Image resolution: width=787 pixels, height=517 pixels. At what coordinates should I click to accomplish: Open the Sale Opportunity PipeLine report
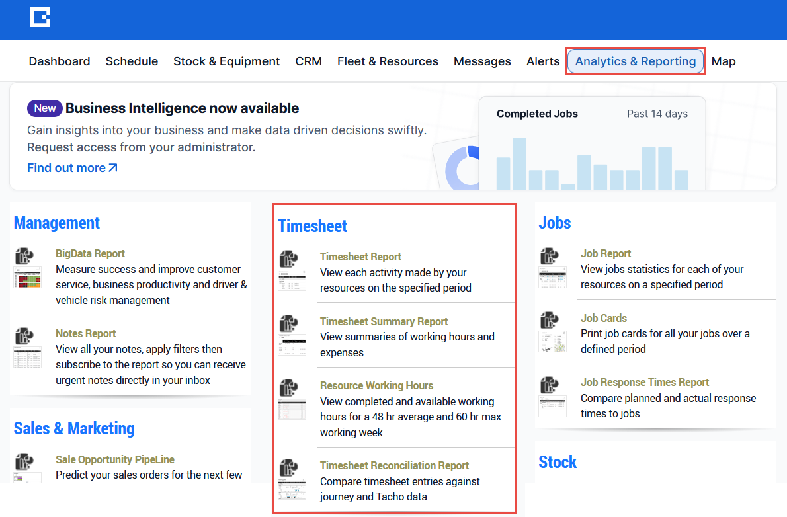[x=115, y=459]
